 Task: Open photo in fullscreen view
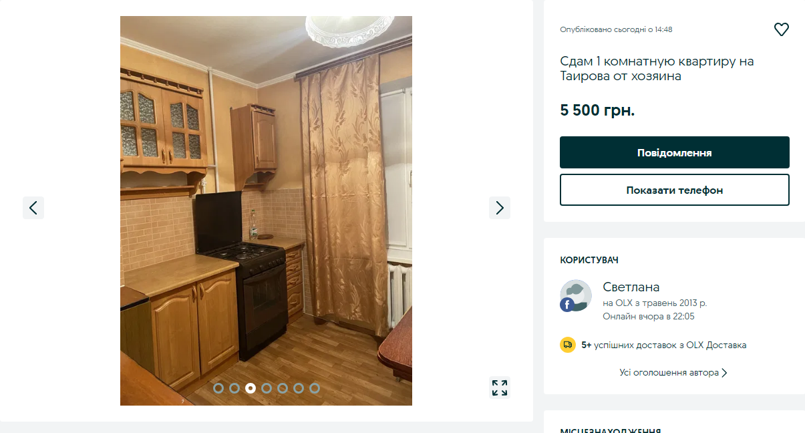[500, 388]
